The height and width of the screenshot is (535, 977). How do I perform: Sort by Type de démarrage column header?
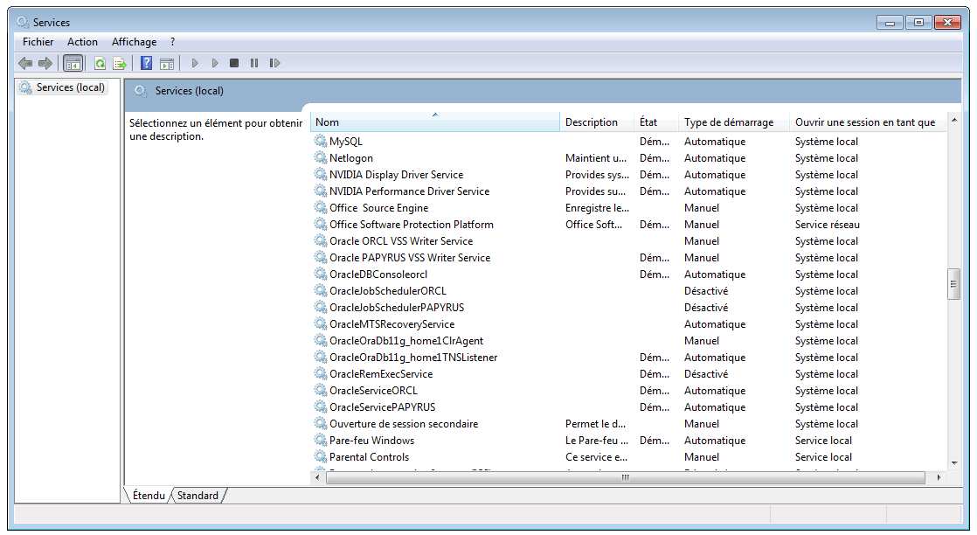click(729, 122)
